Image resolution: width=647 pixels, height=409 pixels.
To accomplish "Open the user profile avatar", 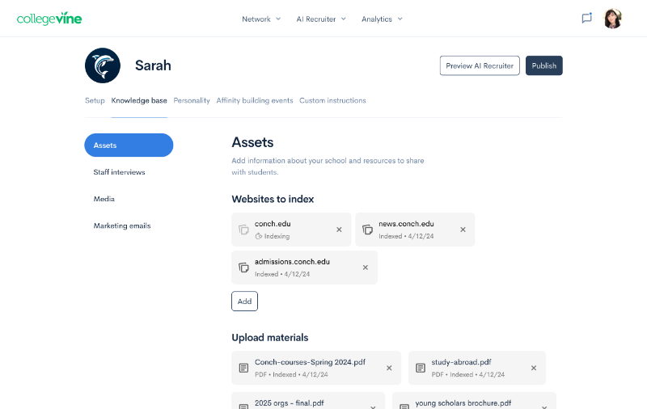I will tap(612, 19).
